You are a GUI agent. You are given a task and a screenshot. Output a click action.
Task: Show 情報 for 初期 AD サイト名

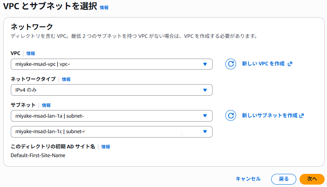coord(106,147)
